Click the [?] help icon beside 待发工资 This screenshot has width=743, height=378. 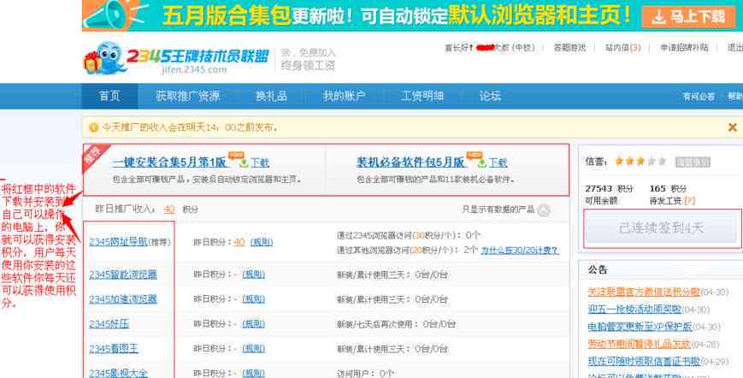(690, 201)
